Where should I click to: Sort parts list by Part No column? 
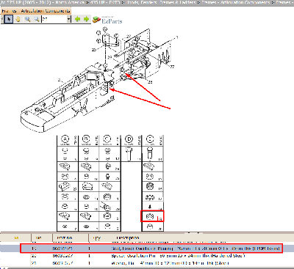click(64, 237)
